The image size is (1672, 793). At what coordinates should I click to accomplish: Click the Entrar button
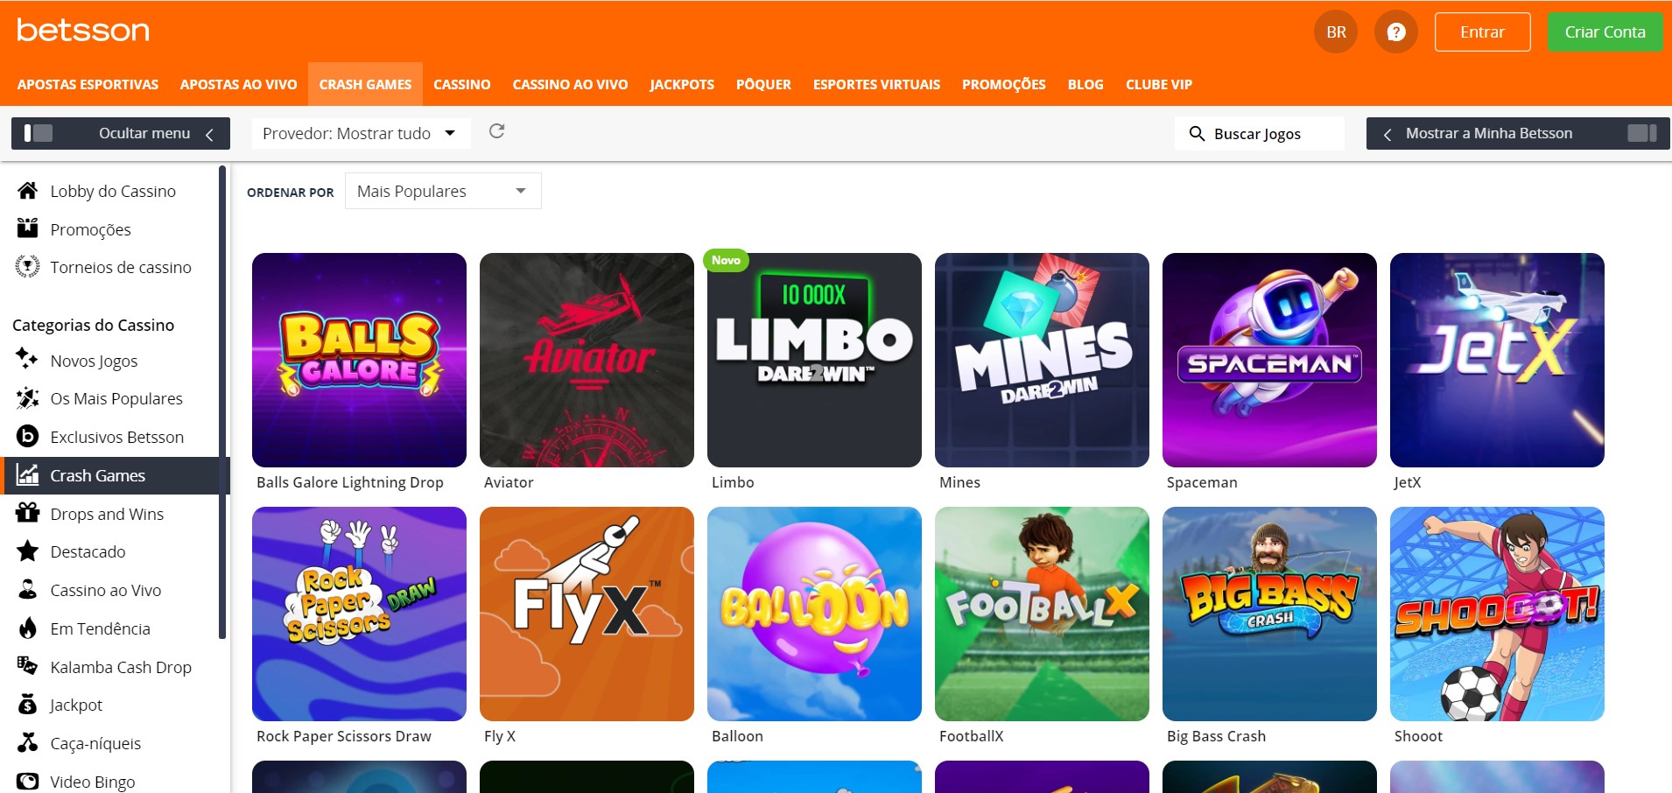tap(1482, 31)
